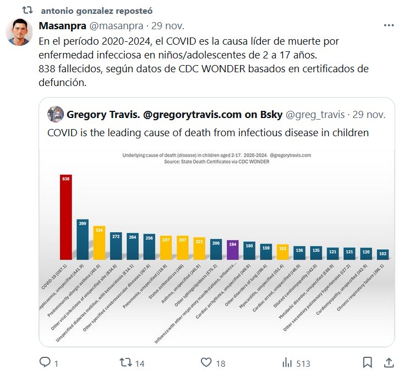Open the quoted tweet text in English

coord(208,132)
